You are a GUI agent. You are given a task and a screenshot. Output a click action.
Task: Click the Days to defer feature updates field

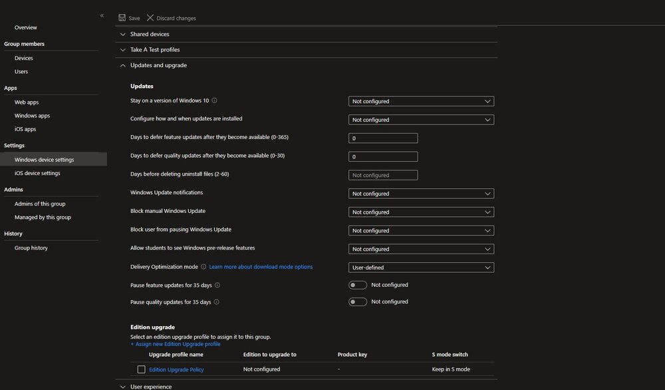click(383, 138)
